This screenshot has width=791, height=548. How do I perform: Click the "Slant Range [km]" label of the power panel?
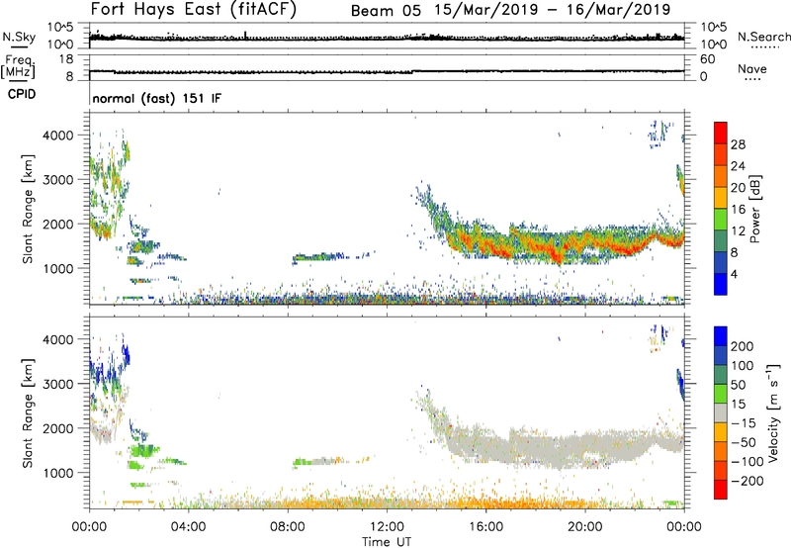pyautogui.click(x=28, y=209)
